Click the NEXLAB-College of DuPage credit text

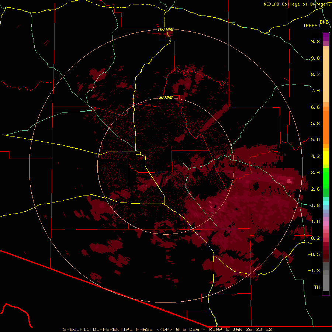point(297,4)
